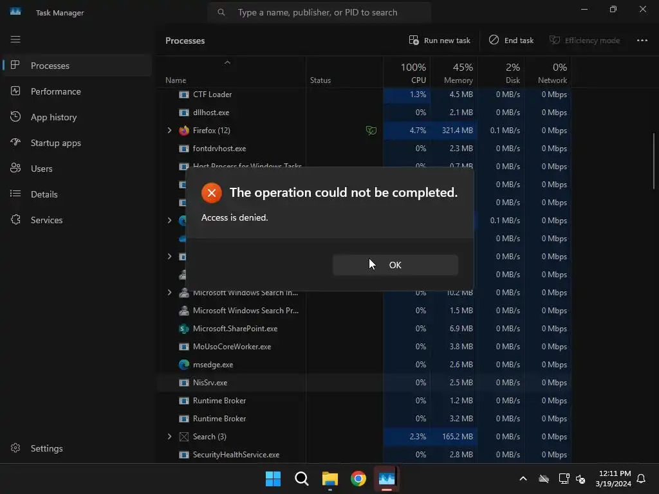The width and height of the screenshot is (659, 494).
Task: Click the SharePoint icon in process list
Action: [183, 329]
